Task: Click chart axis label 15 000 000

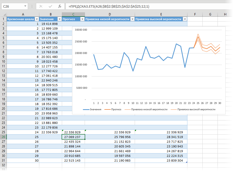Action: coord(81,65)
